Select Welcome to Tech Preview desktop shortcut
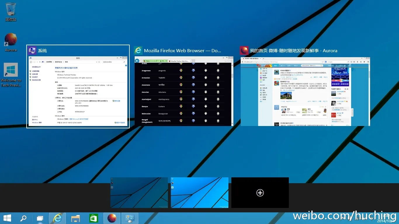The height and width of the screenshot is (224, 399). point(11,75)
